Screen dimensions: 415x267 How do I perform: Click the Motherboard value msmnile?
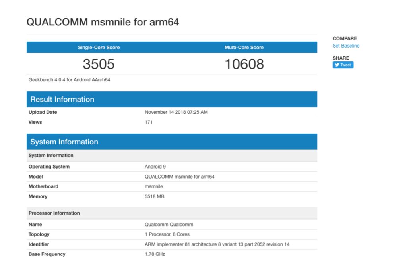tap(154, 186)
